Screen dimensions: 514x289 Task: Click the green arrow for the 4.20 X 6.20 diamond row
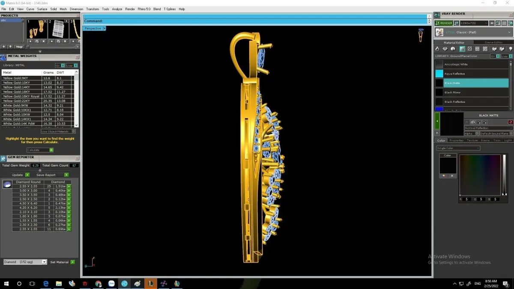69,208
